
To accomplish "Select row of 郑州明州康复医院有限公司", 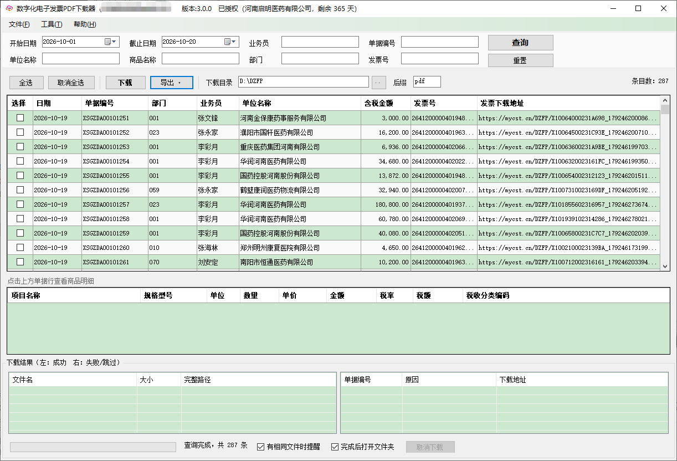I will [334, 248].
